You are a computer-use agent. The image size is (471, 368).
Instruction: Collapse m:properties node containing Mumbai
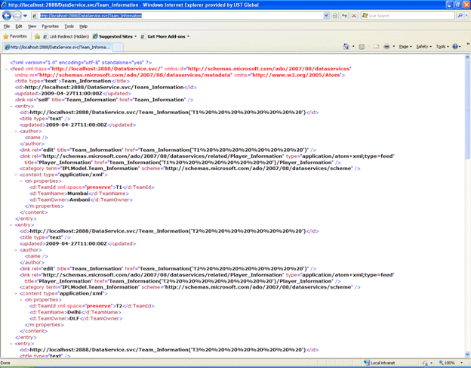20,181
